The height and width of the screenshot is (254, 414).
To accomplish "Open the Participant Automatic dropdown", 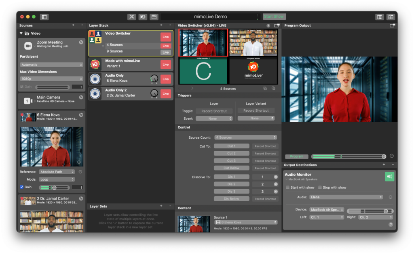I will click(51, 65).
